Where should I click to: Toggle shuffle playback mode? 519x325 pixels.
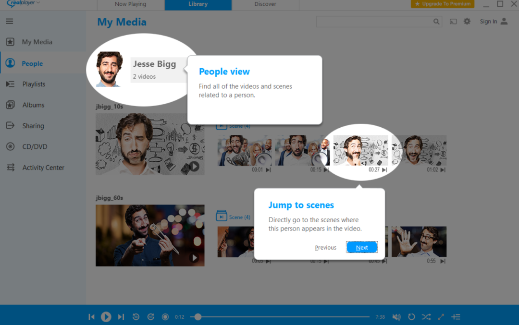426,317
